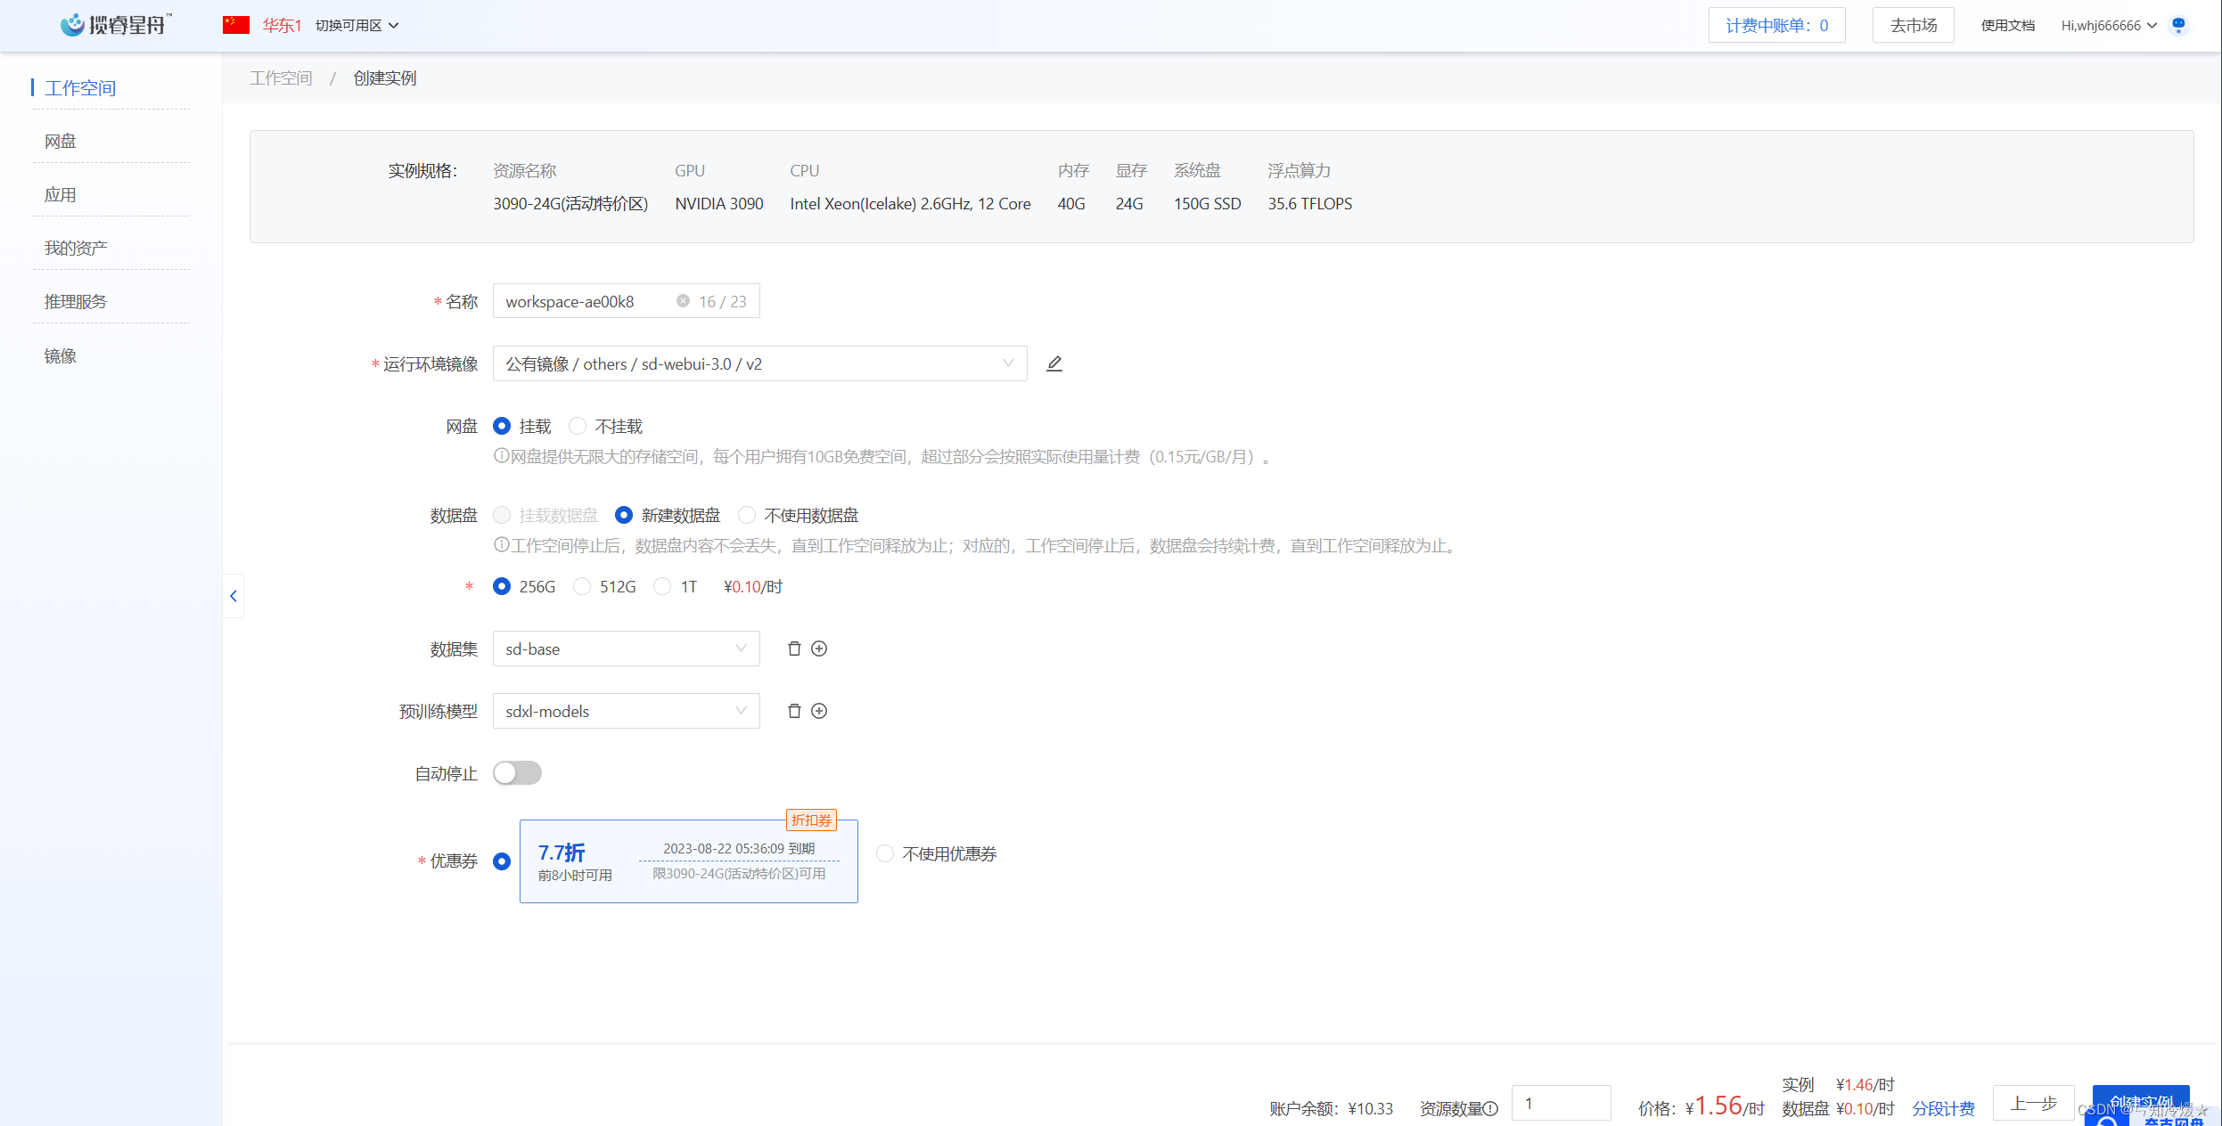
Task: Open 应用 in the sidebar
Action: tap(61, 194)
